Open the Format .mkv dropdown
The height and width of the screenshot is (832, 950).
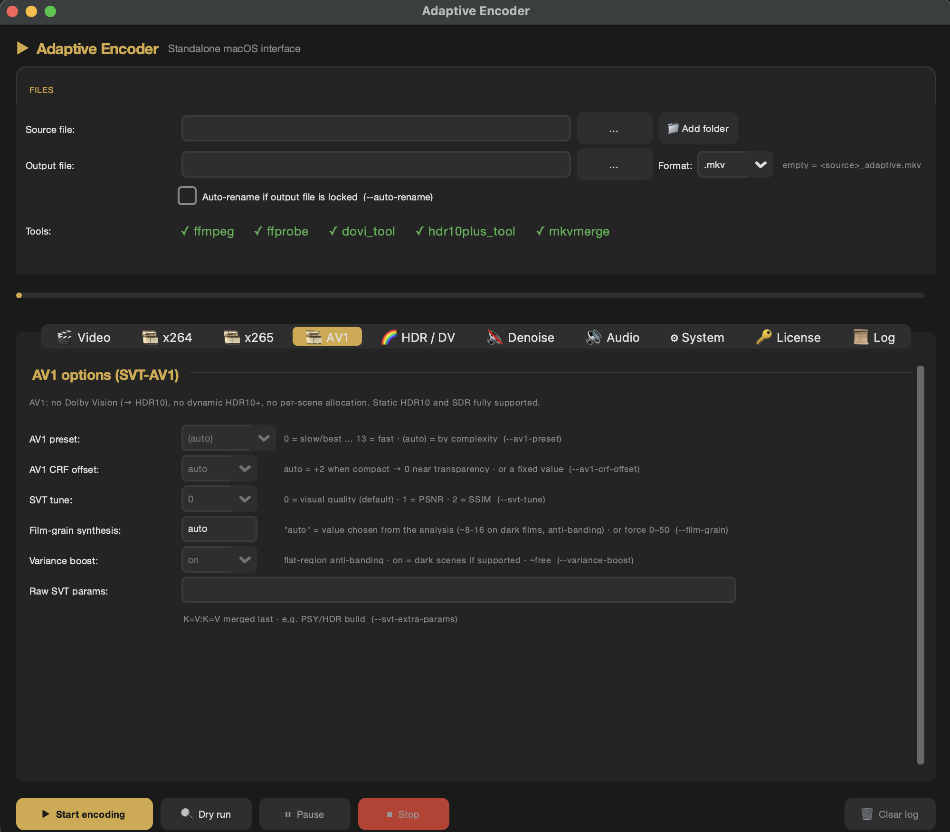(735, 165)
